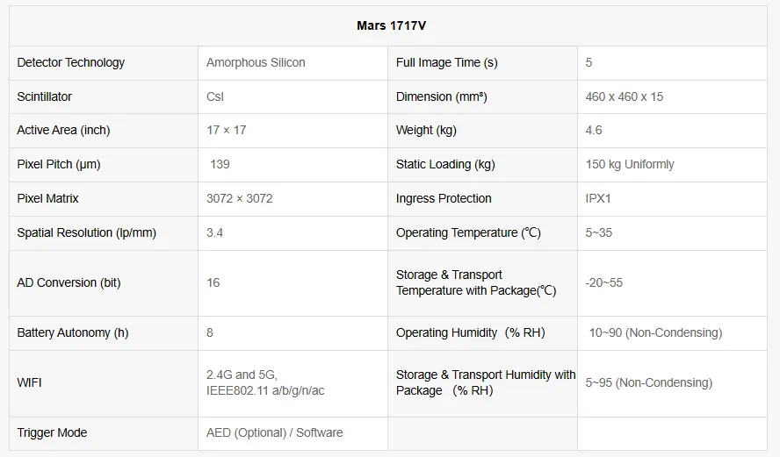Image resolution: width=780 pixels, height=457 pixels.
Task: Click the Mars 1717V table header
Action: tap(392, 25)
